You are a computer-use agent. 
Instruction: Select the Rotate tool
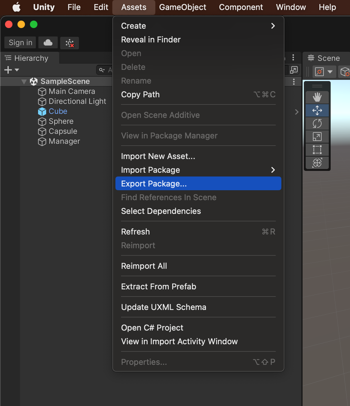point(317,123)
